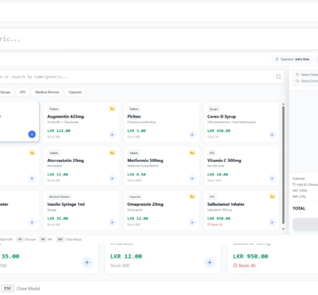Click the F8 PAY shortcut in footer
This screenshot has height=295, width=318.
coord(46,239)
